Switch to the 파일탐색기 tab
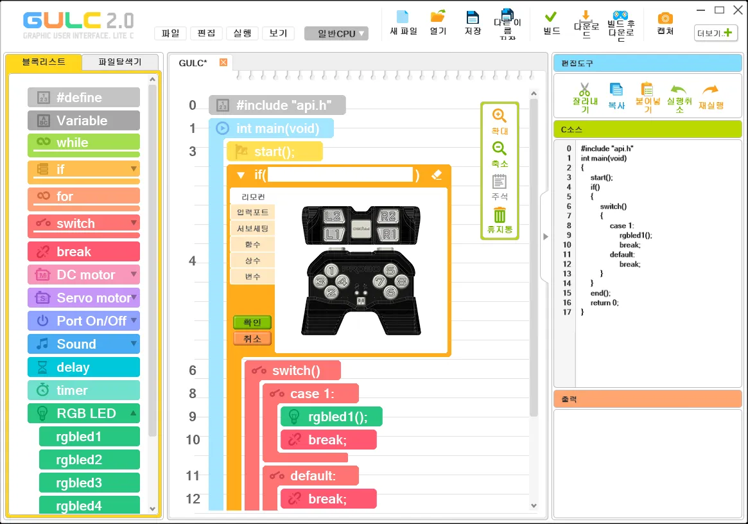Screen dimensions: 748x524 click(x=119, y=62)
